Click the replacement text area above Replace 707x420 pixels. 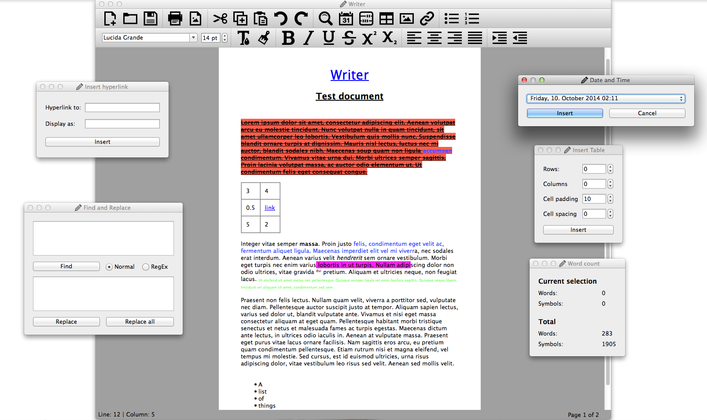pyautogui.click(x=103, y=294)
